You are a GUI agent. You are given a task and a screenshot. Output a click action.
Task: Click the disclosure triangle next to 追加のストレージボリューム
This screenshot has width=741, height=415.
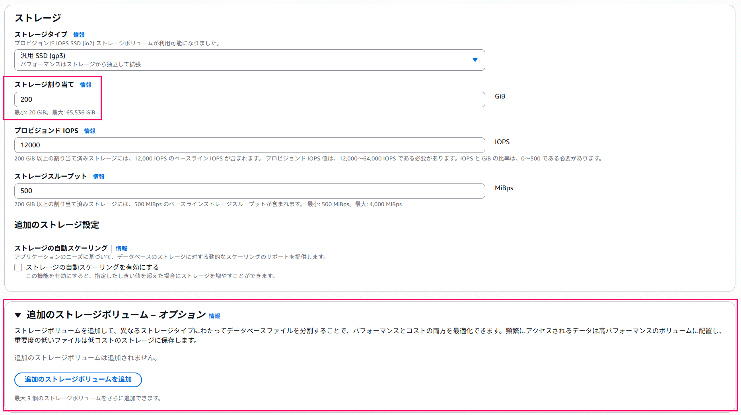click(x=18, y=315)
